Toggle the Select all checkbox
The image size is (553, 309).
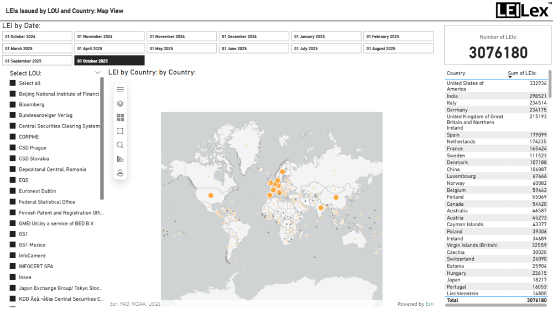click(x=12, y=83)
